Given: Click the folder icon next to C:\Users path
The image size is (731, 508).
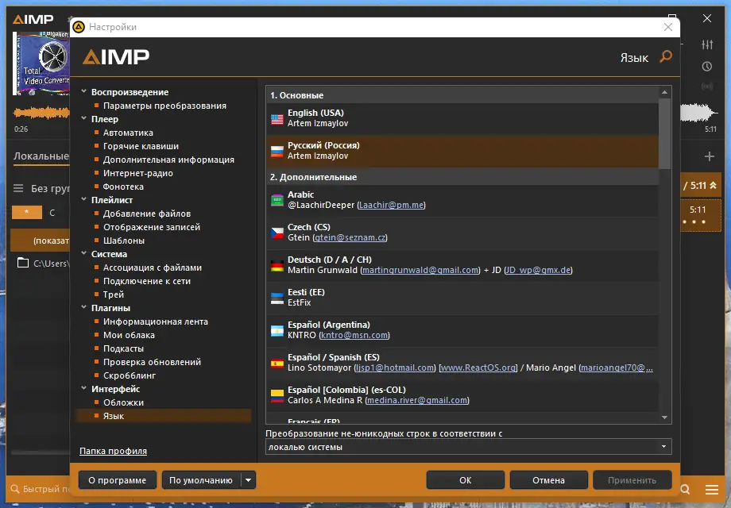Looking at the screenshot, I should (22, 263).
